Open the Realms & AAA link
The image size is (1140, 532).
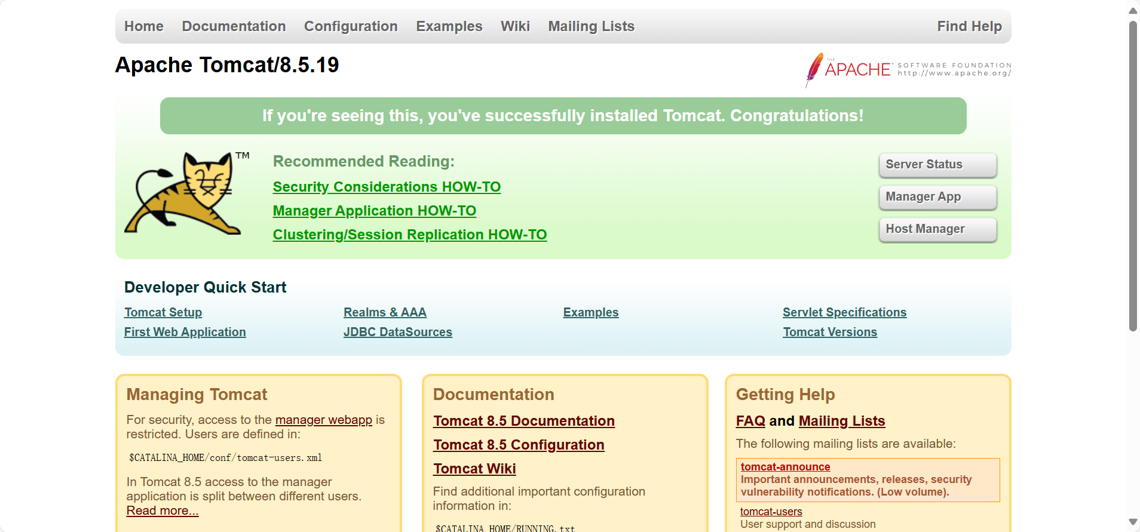[385, 312]
